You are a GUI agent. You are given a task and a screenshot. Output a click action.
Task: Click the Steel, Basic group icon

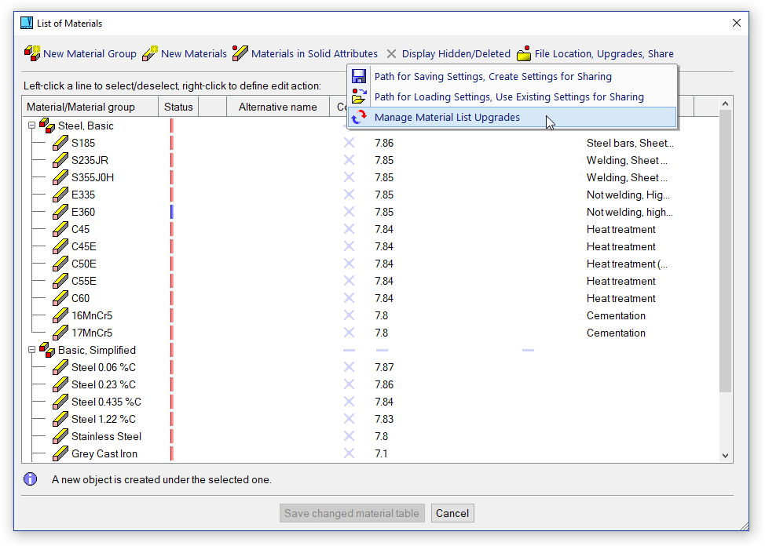point(47,126)
